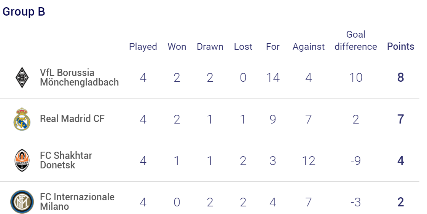Click the Won column header
This screenshot has width=427, height=214.
coord(177,46)
